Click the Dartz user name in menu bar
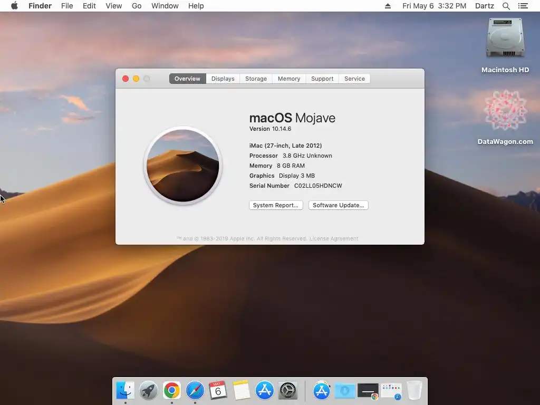The image size is (540, 405). (x=485, y=6)
